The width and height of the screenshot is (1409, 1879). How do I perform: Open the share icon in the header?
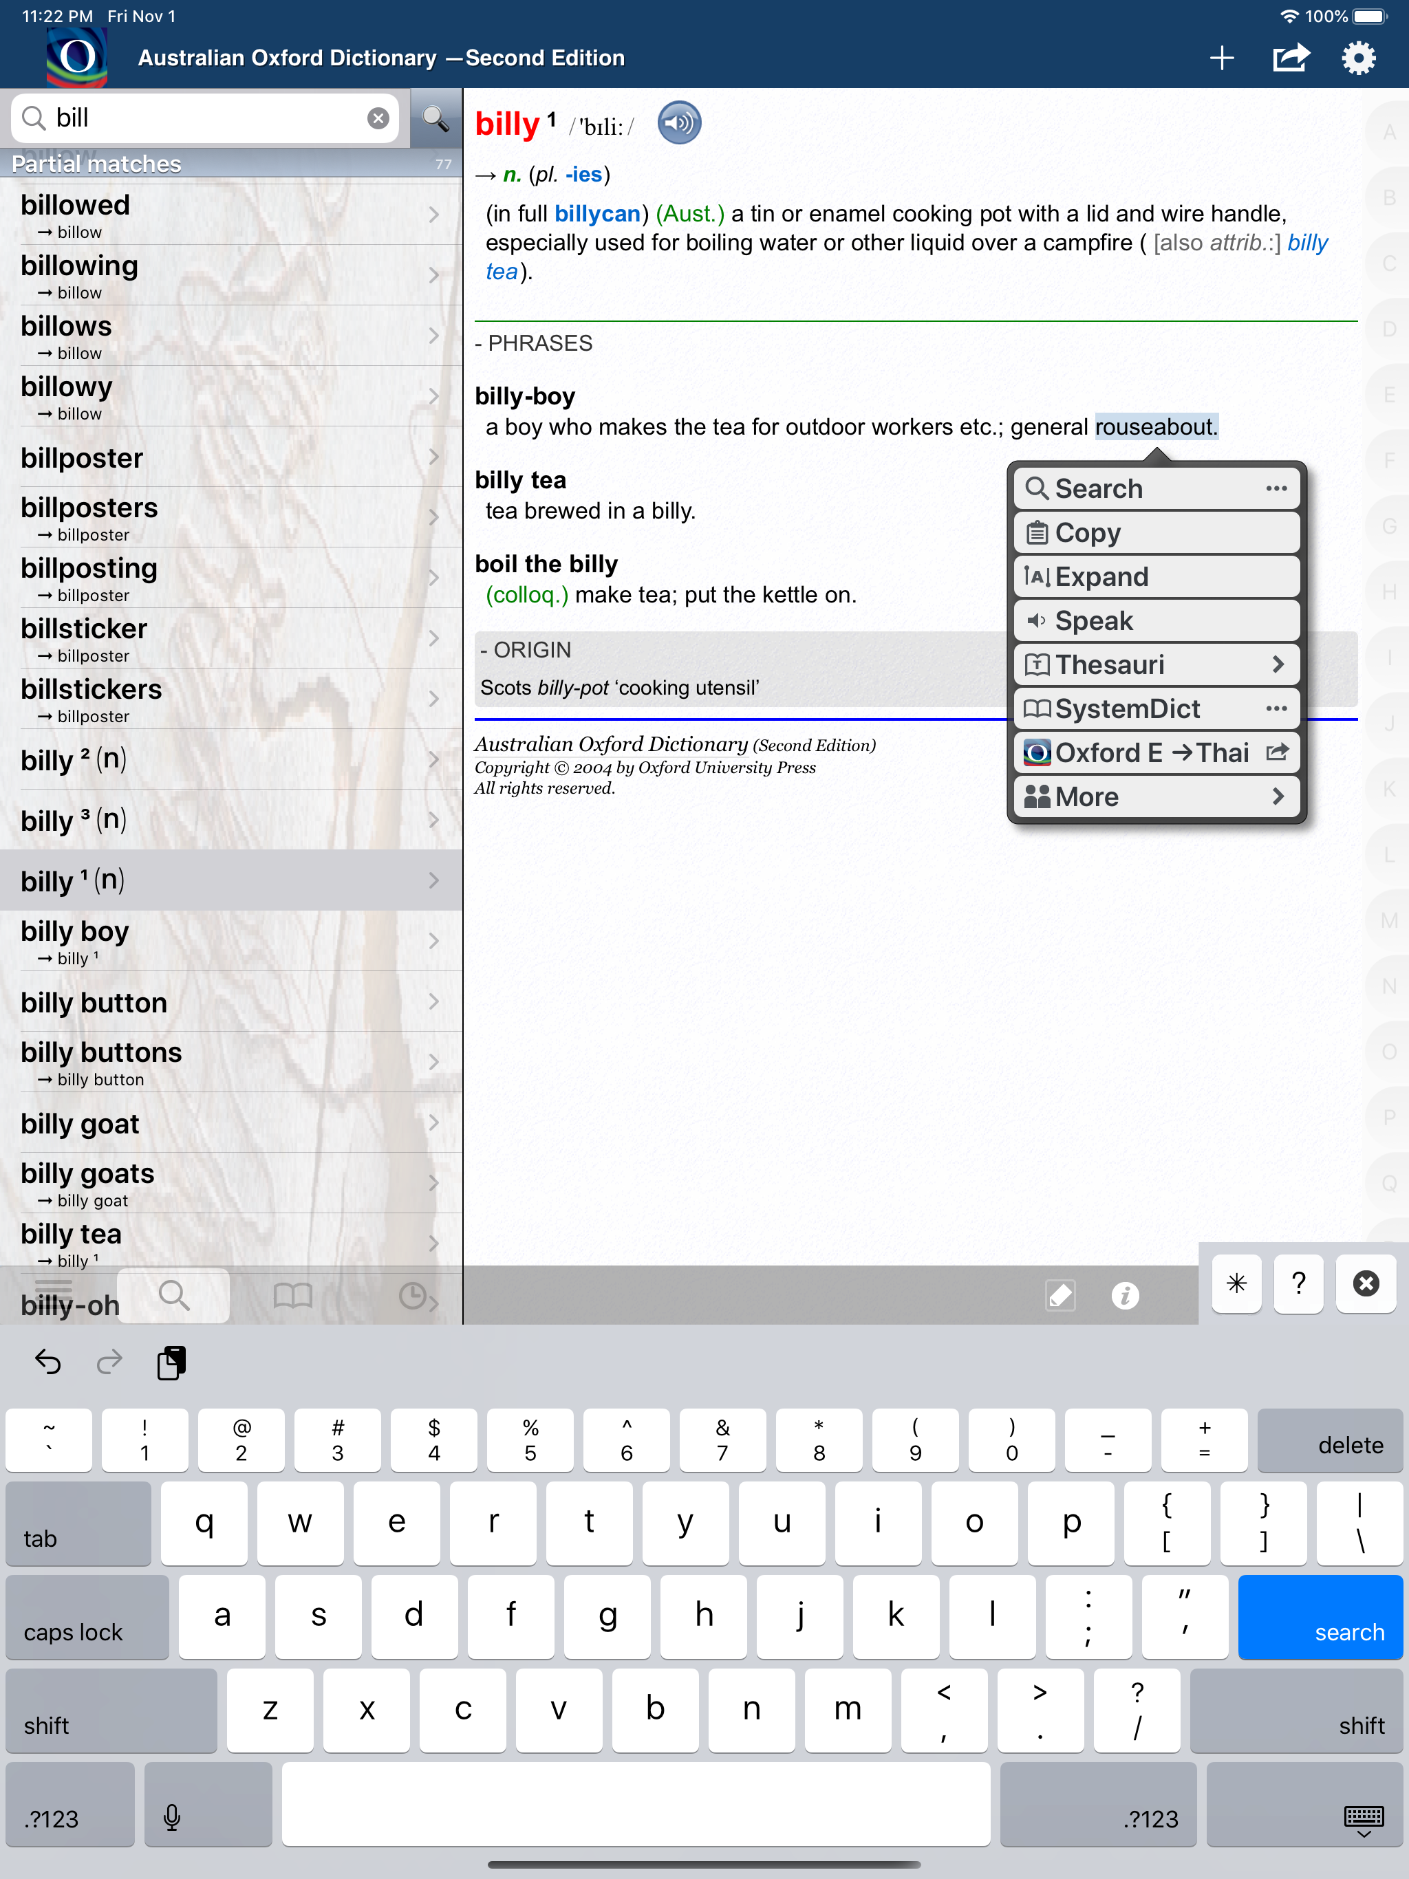(1289, 58)
